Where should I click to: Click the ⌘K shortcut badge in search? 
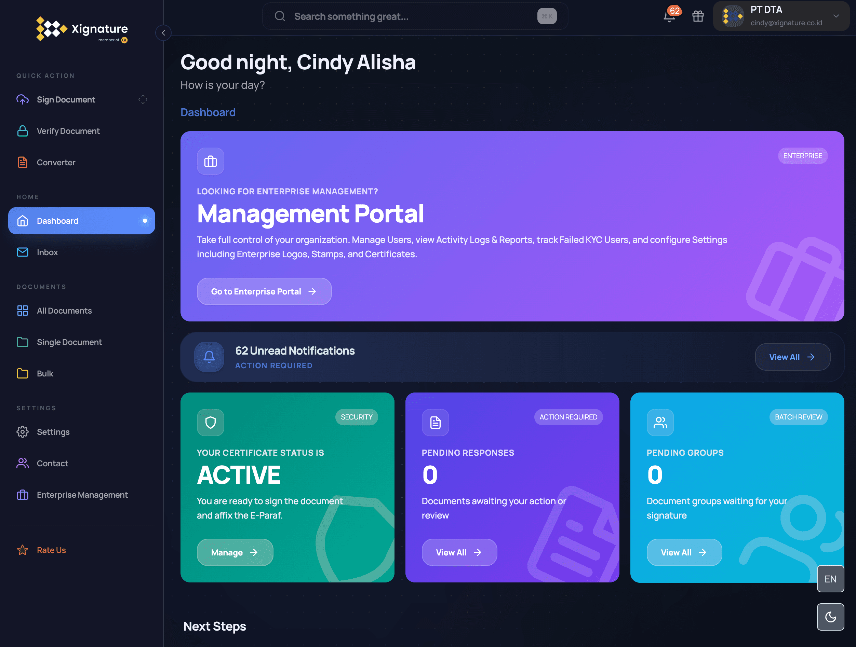pyautogui.click(x=547, y=16)
